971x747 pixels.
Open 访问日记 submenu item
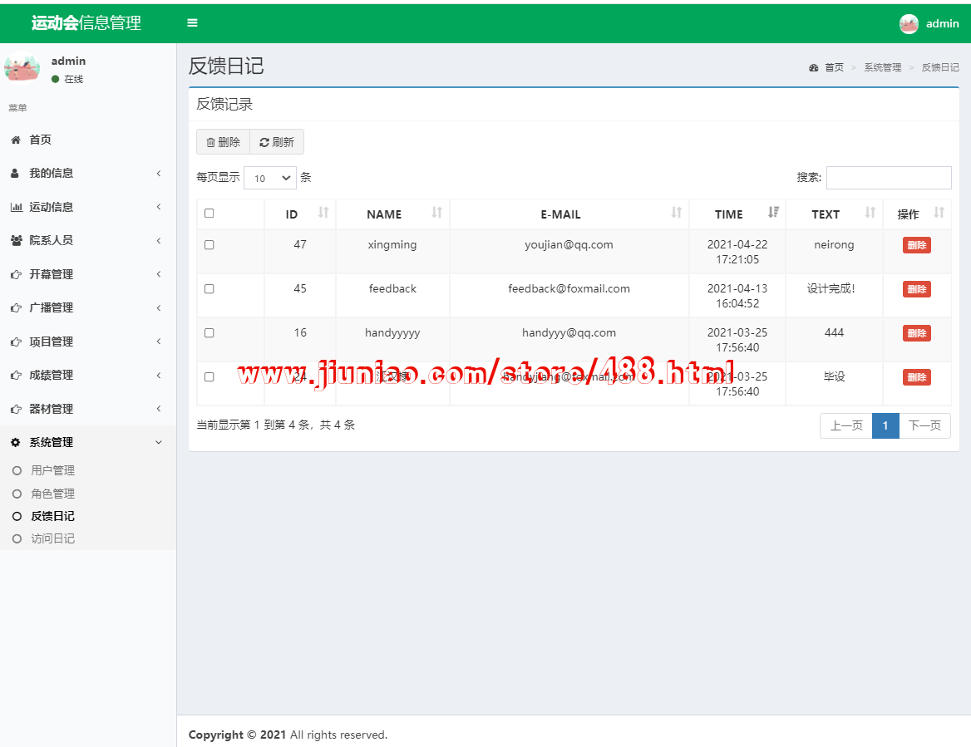tap(53, 539)
